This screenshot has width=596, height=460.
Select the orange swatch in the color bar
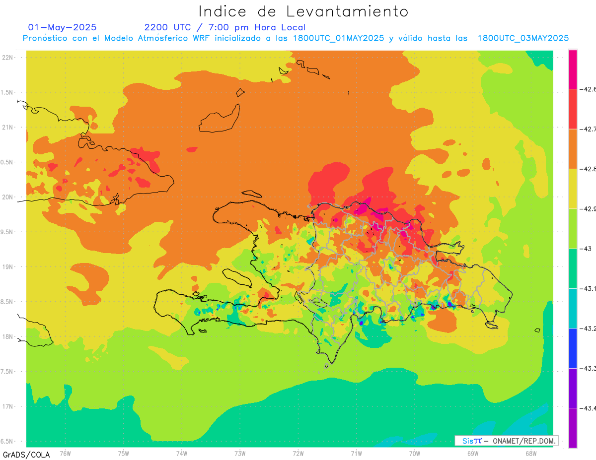[x=573, y=149]
